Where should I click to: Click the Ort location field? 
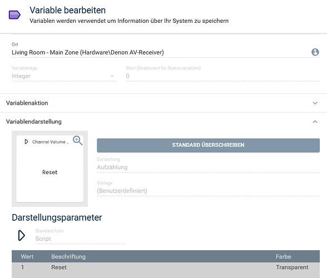point(166,52)
